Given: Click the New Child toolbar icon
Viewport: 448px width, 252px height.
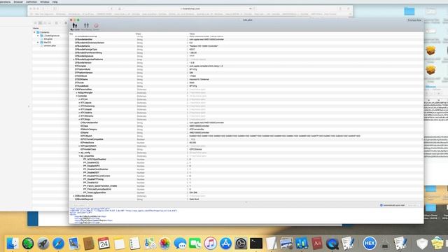Looking at the screenshot, I should click(x=75, y=27).
